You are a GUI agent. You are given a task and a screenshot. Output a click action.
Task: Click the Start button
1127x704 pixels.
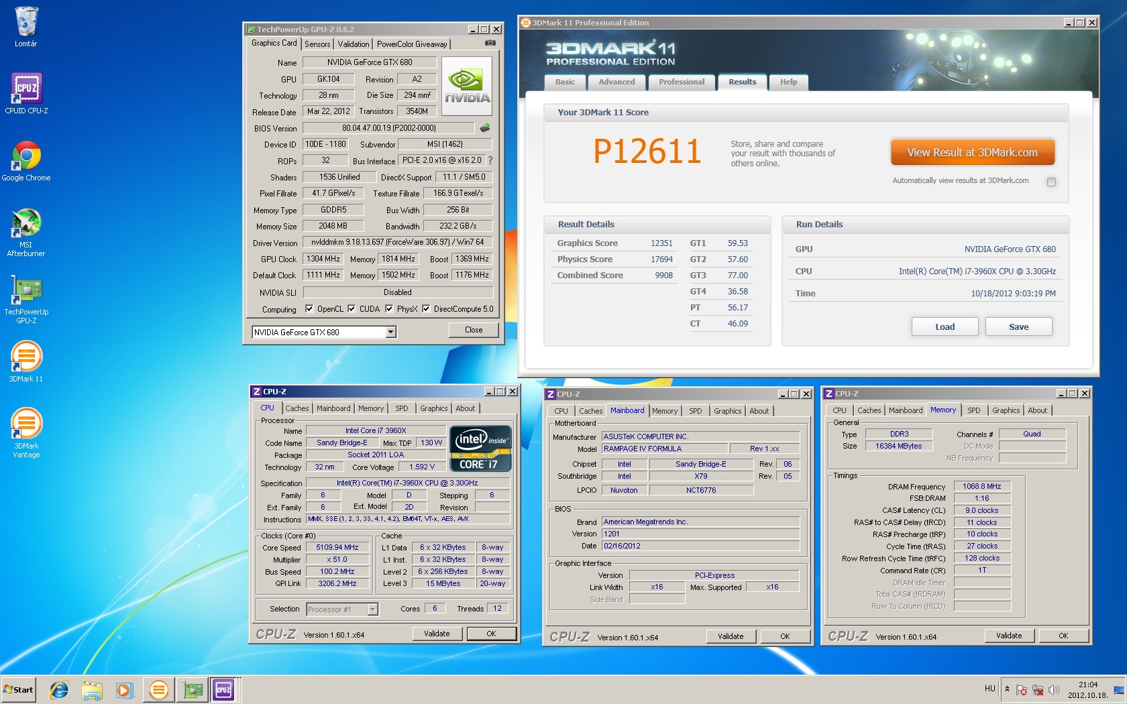pyautogui.click(x=19, y=690)
